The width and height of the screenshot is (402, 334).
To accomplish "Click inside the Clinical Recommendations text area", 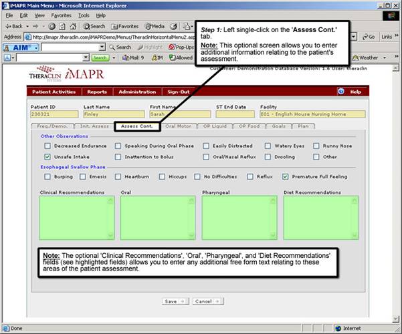I will pyautogui.click(x=77, y=218).
